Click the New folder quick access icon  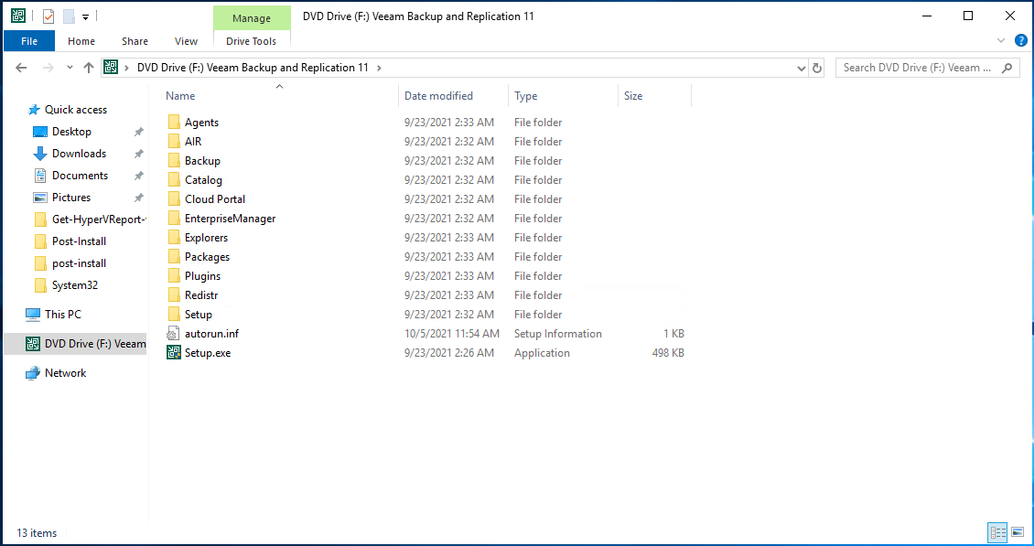69,16
